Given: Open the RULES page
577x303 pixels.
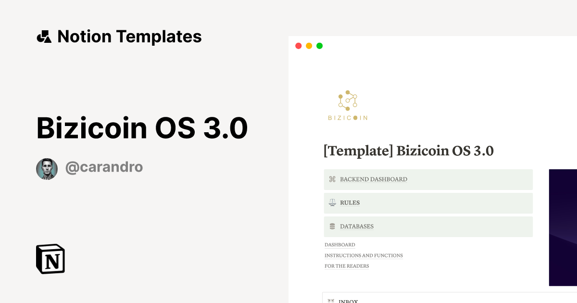Looking at the screenshot, I should click(x=349, y=202).
